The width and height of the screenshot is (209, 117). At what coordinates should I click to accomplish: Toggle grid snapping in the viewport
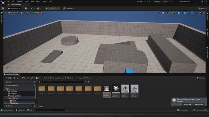179,13
